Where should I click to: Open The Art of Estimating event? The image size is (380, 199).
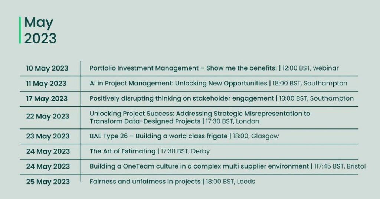(122, 151)
